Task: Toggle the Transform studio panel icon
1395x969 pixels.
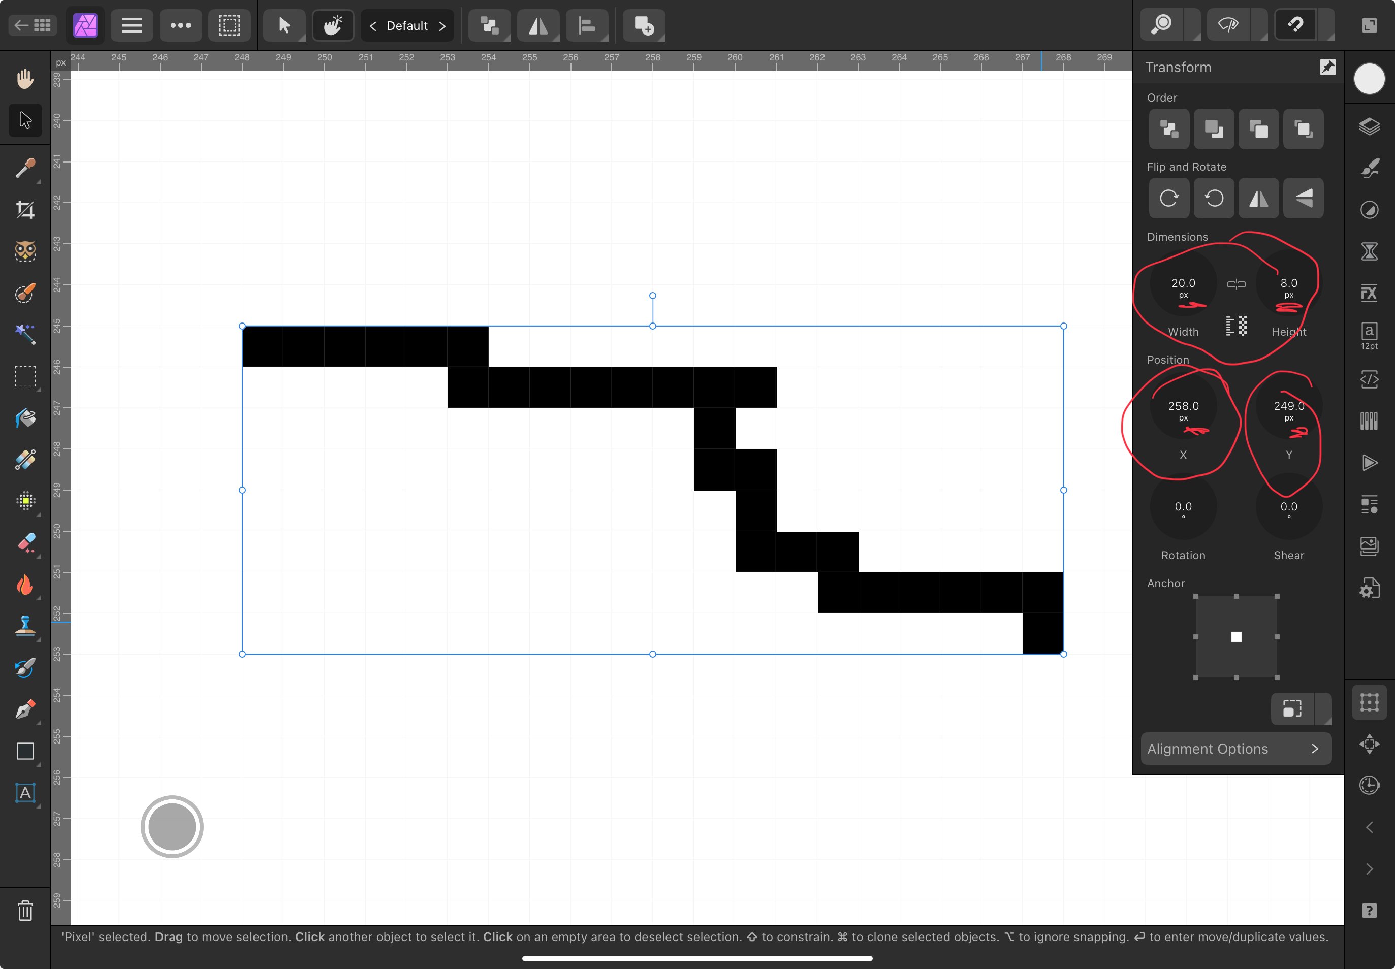Action: click(1369, 702)
